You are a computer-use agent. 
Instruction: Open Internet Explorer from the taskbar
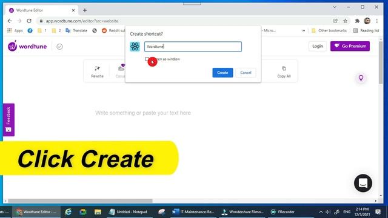click(x=68, y=212)
